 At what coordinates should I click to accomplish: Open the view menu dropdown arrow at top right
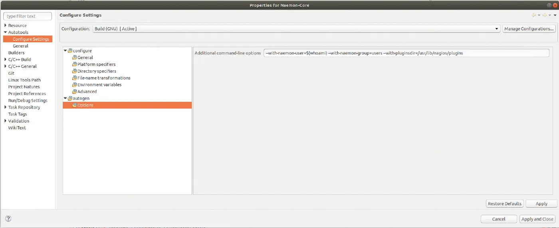[x=555, y=15]
